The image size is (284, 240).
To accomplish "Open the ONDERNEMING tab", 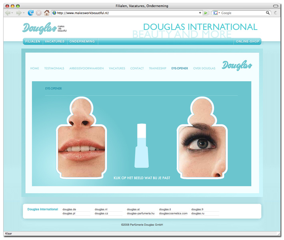I will point(82,42).
